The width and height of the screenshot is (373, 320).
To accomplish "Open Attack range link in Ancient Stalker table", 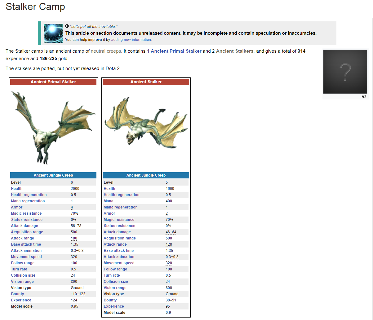I will click(115, 244).
